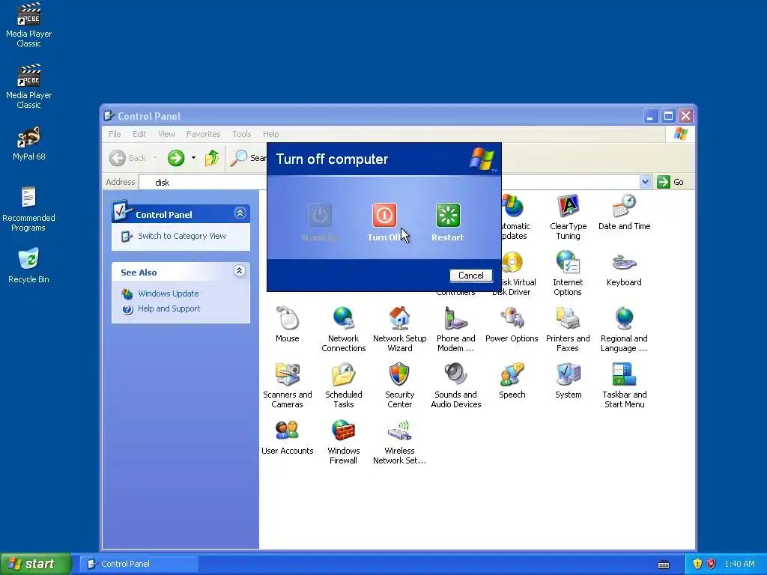Open Regional and Language options

point(624,329)
